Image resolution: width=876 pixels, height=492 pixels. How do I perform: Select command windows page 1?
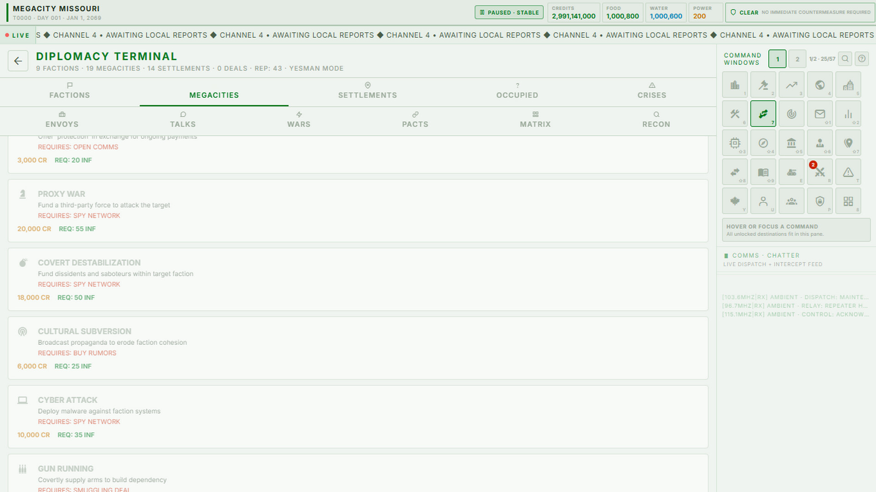(777, 59)
